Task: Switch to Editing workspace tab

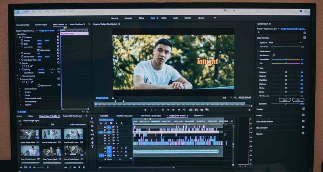Action: 141,18
